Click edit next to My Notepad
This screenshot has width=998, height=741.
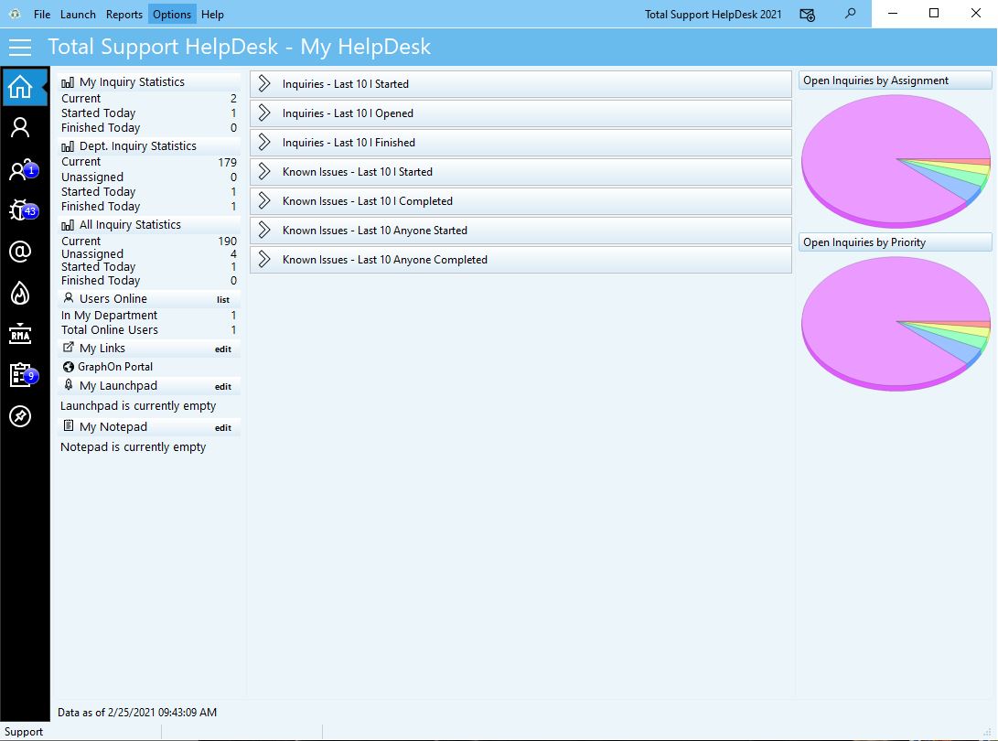tap(223, 428)
